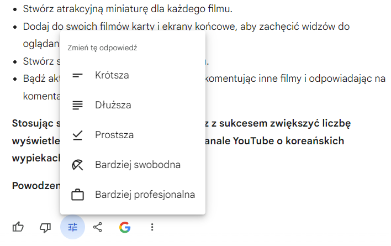Click the beach umbrella icon for casual tone
The height and width of the screenshot is (246, 391).
coord(77,165)
